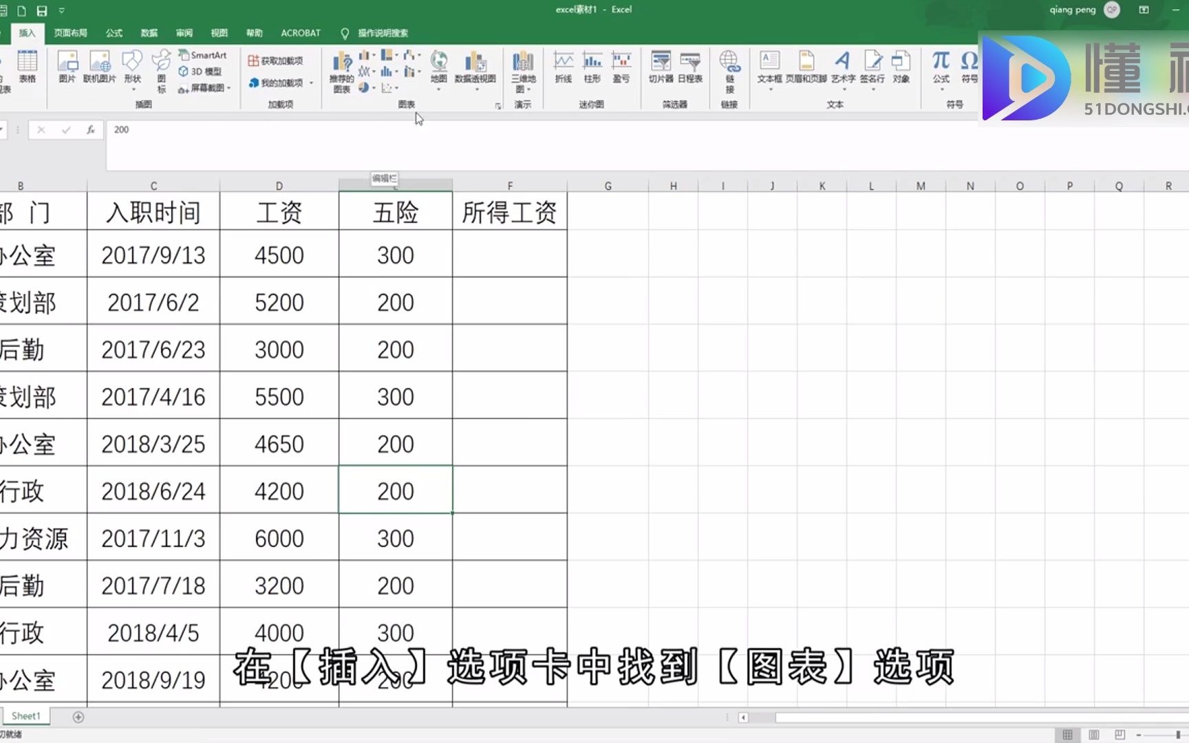
Task: Select cell with salary 5500
Action: (279, 397)
